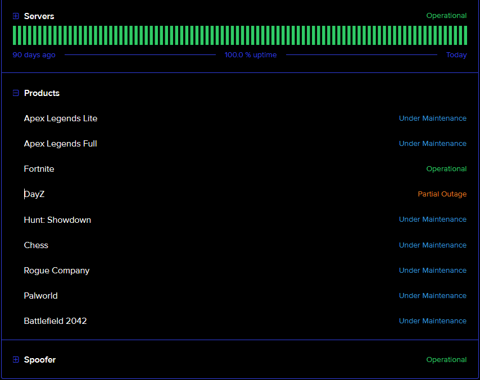Select the Fortnite product name

(x=39, y=169)
